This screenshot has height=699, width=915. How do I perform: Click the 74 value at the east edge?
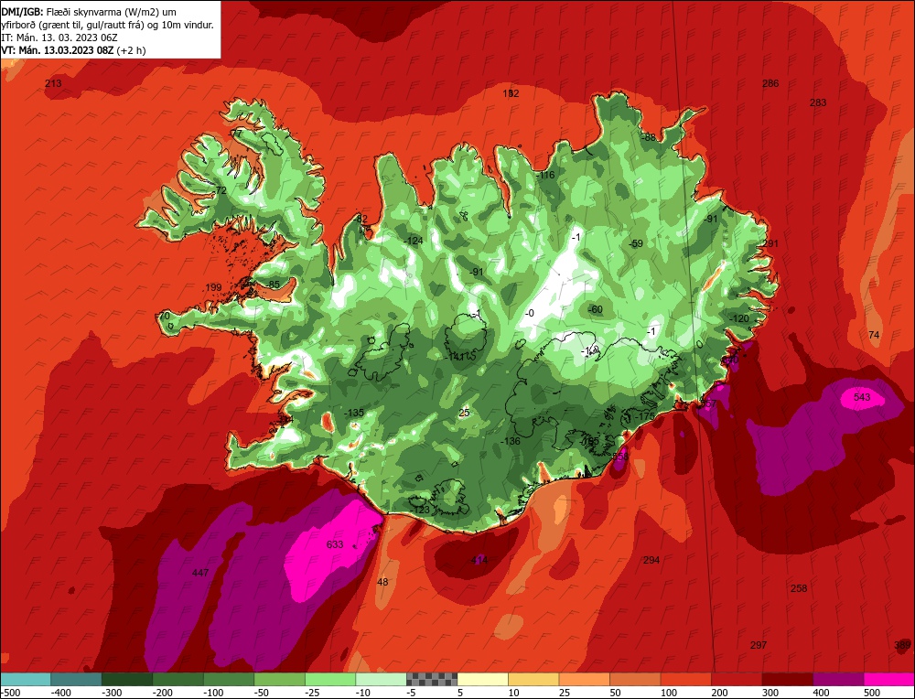point(874,335)
